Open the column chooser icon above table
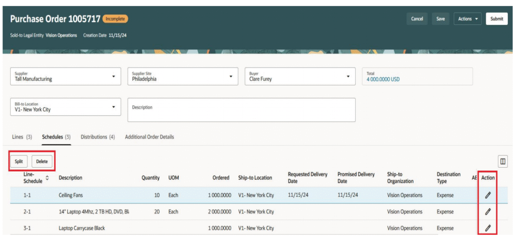The width and height of the screenshot is (521, 248). [503, 162]
